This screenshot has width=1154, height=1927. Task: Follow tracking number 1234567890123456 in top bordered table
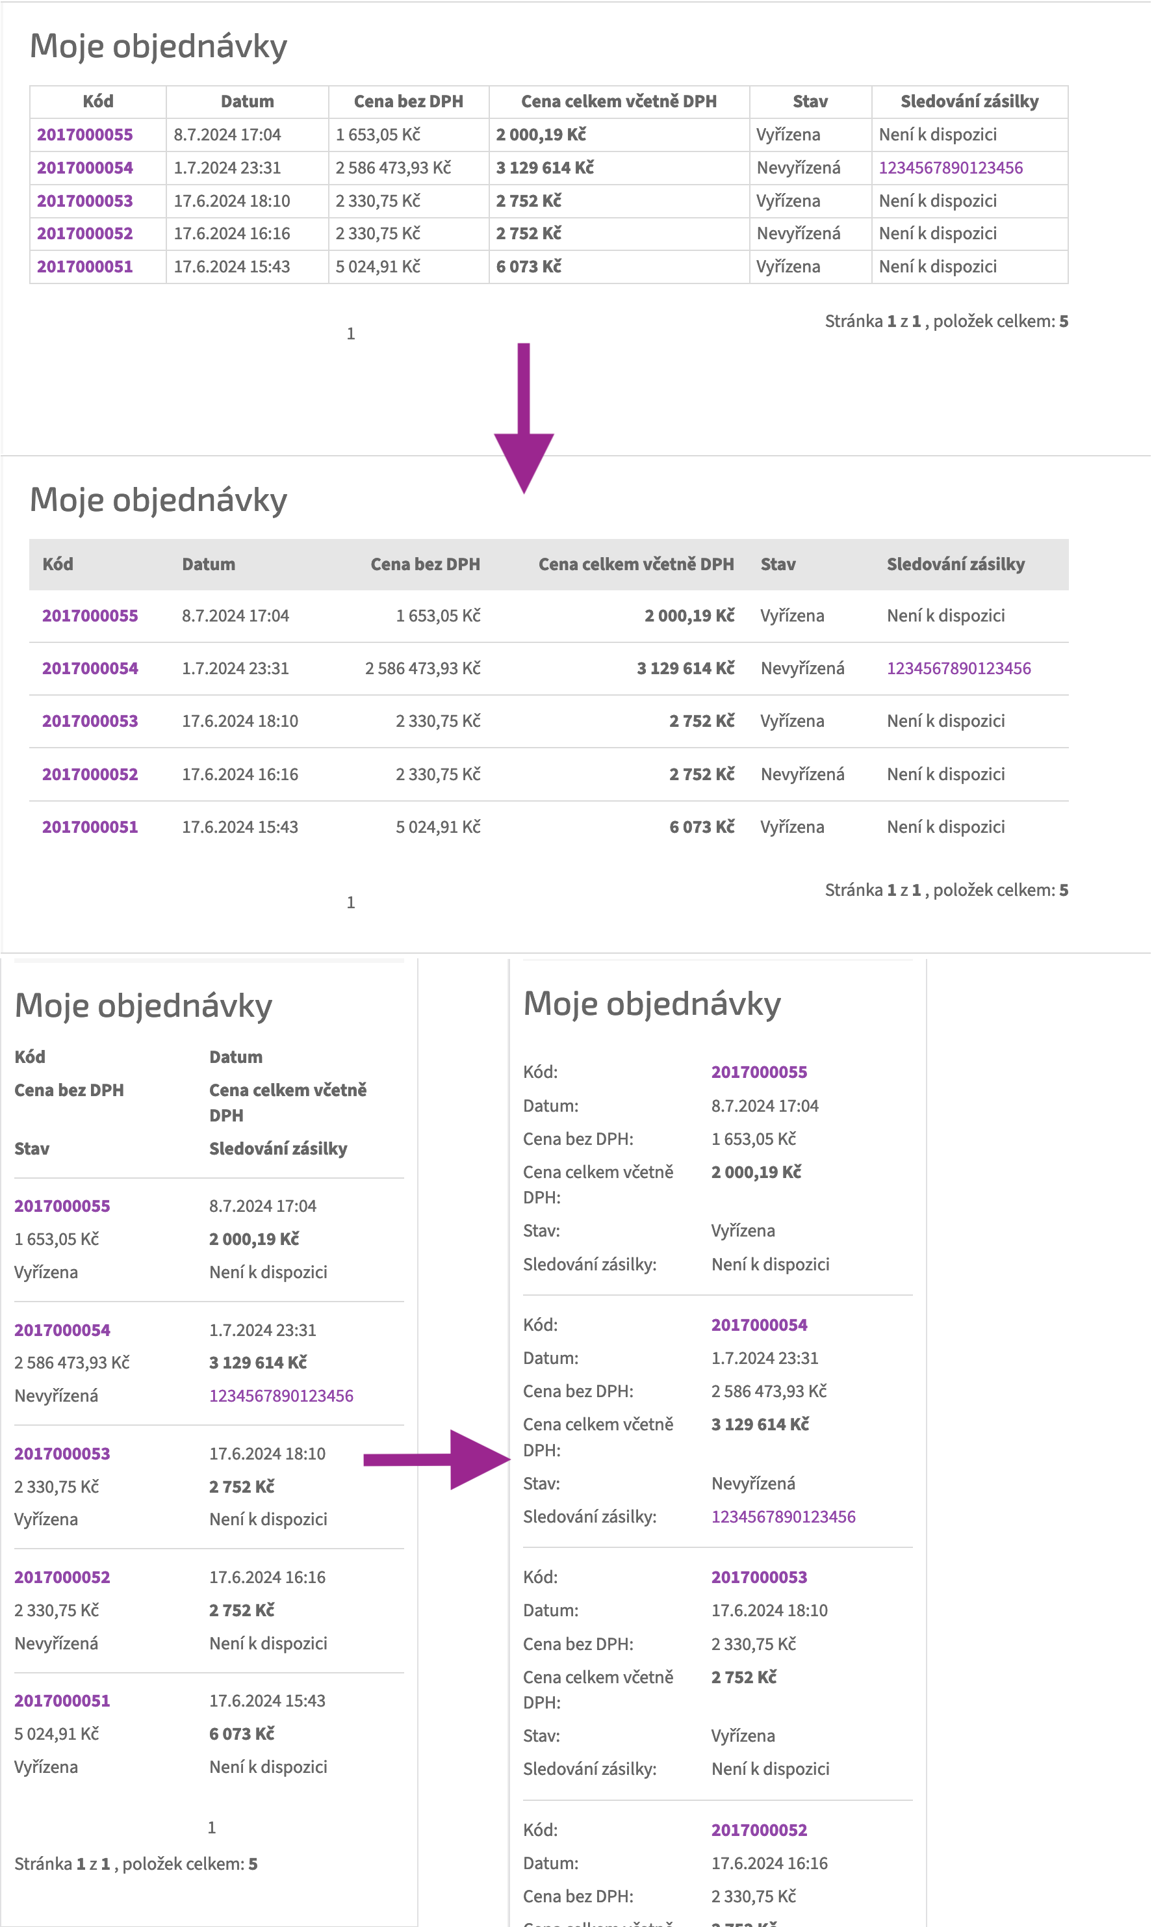tap(950, 168)
